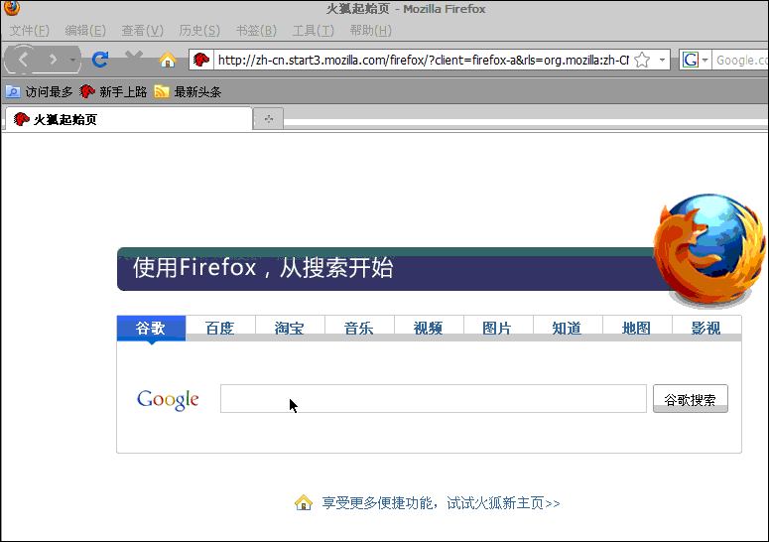This screenshot has width=769, height=542.
Task: Switch to the 谷歌 search tab
Action: (x=151, y=328)
